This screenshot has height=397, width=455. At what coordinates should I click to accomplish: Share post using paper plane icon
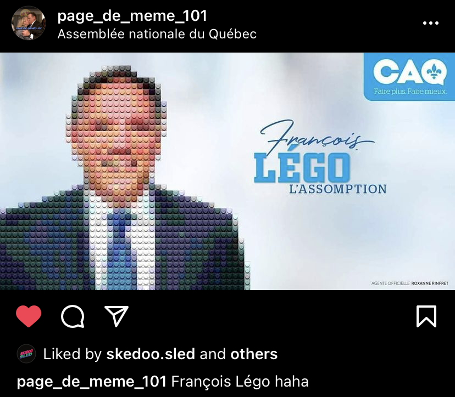pos(116,316)
